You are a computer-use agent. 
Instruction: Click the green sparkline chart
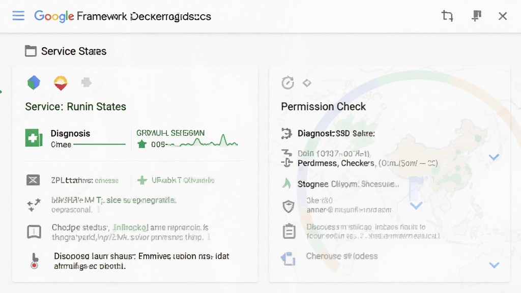click(x=201, y=140)
